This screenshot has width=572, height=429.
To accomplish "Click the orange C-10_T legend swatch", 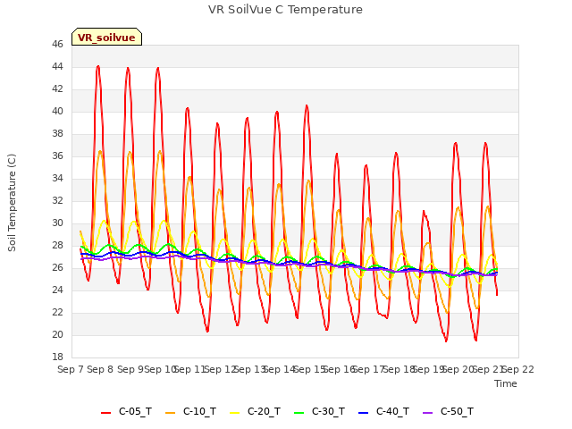I will tap(170, 413).
